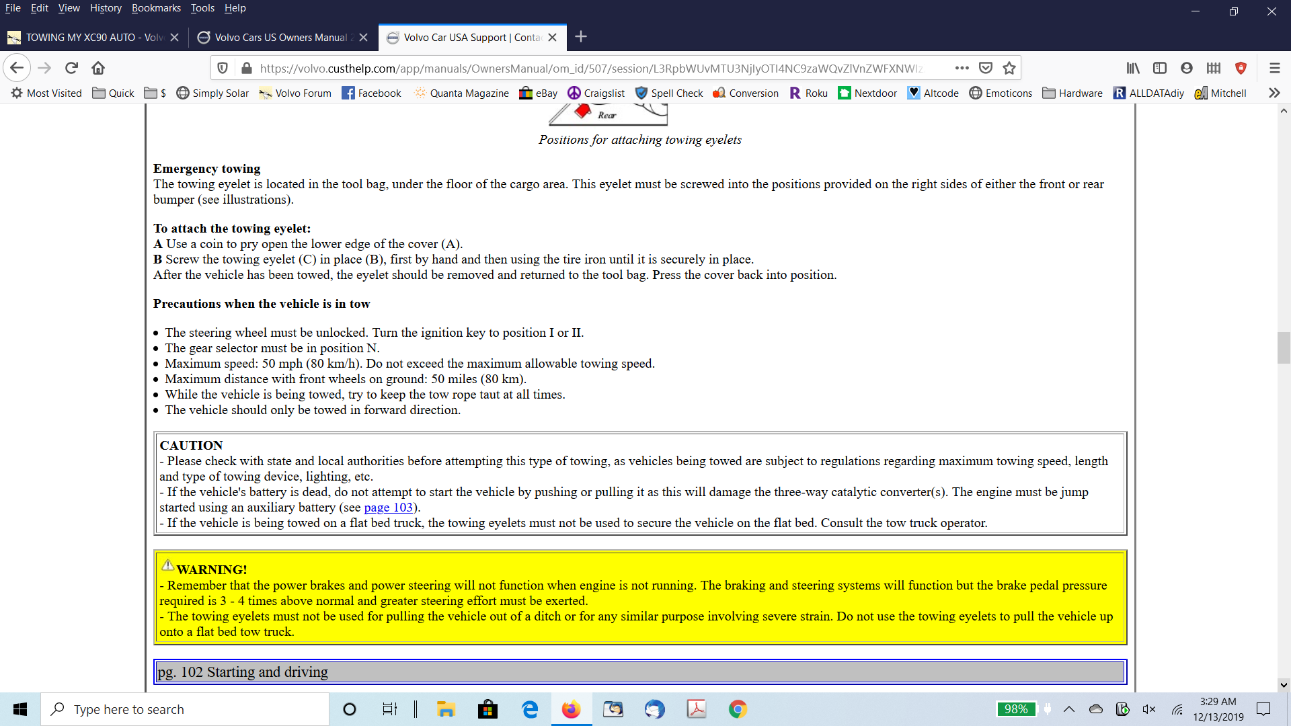This screenshot has width=1291, height=726.
Task: Open Firefox account icon
Action: tap(1187, 68)
